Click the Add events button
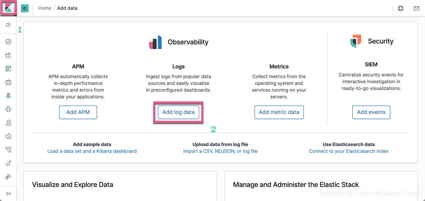The height and width of the screenshot is (201, 425). 371,112
